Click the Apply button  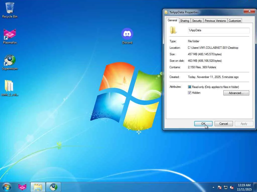pyautogui.click(x=244, y=123)
